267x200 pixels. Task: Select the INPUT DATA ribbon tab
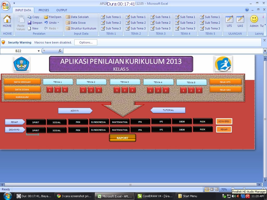(23, 10)
